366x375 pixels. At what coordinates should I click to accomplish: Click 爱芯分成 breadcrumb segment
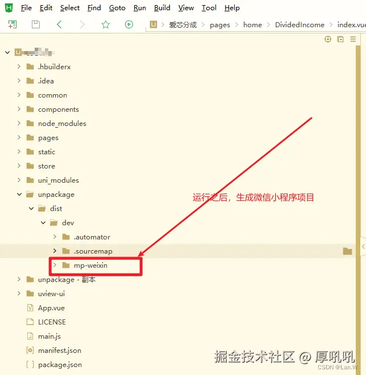183,24
